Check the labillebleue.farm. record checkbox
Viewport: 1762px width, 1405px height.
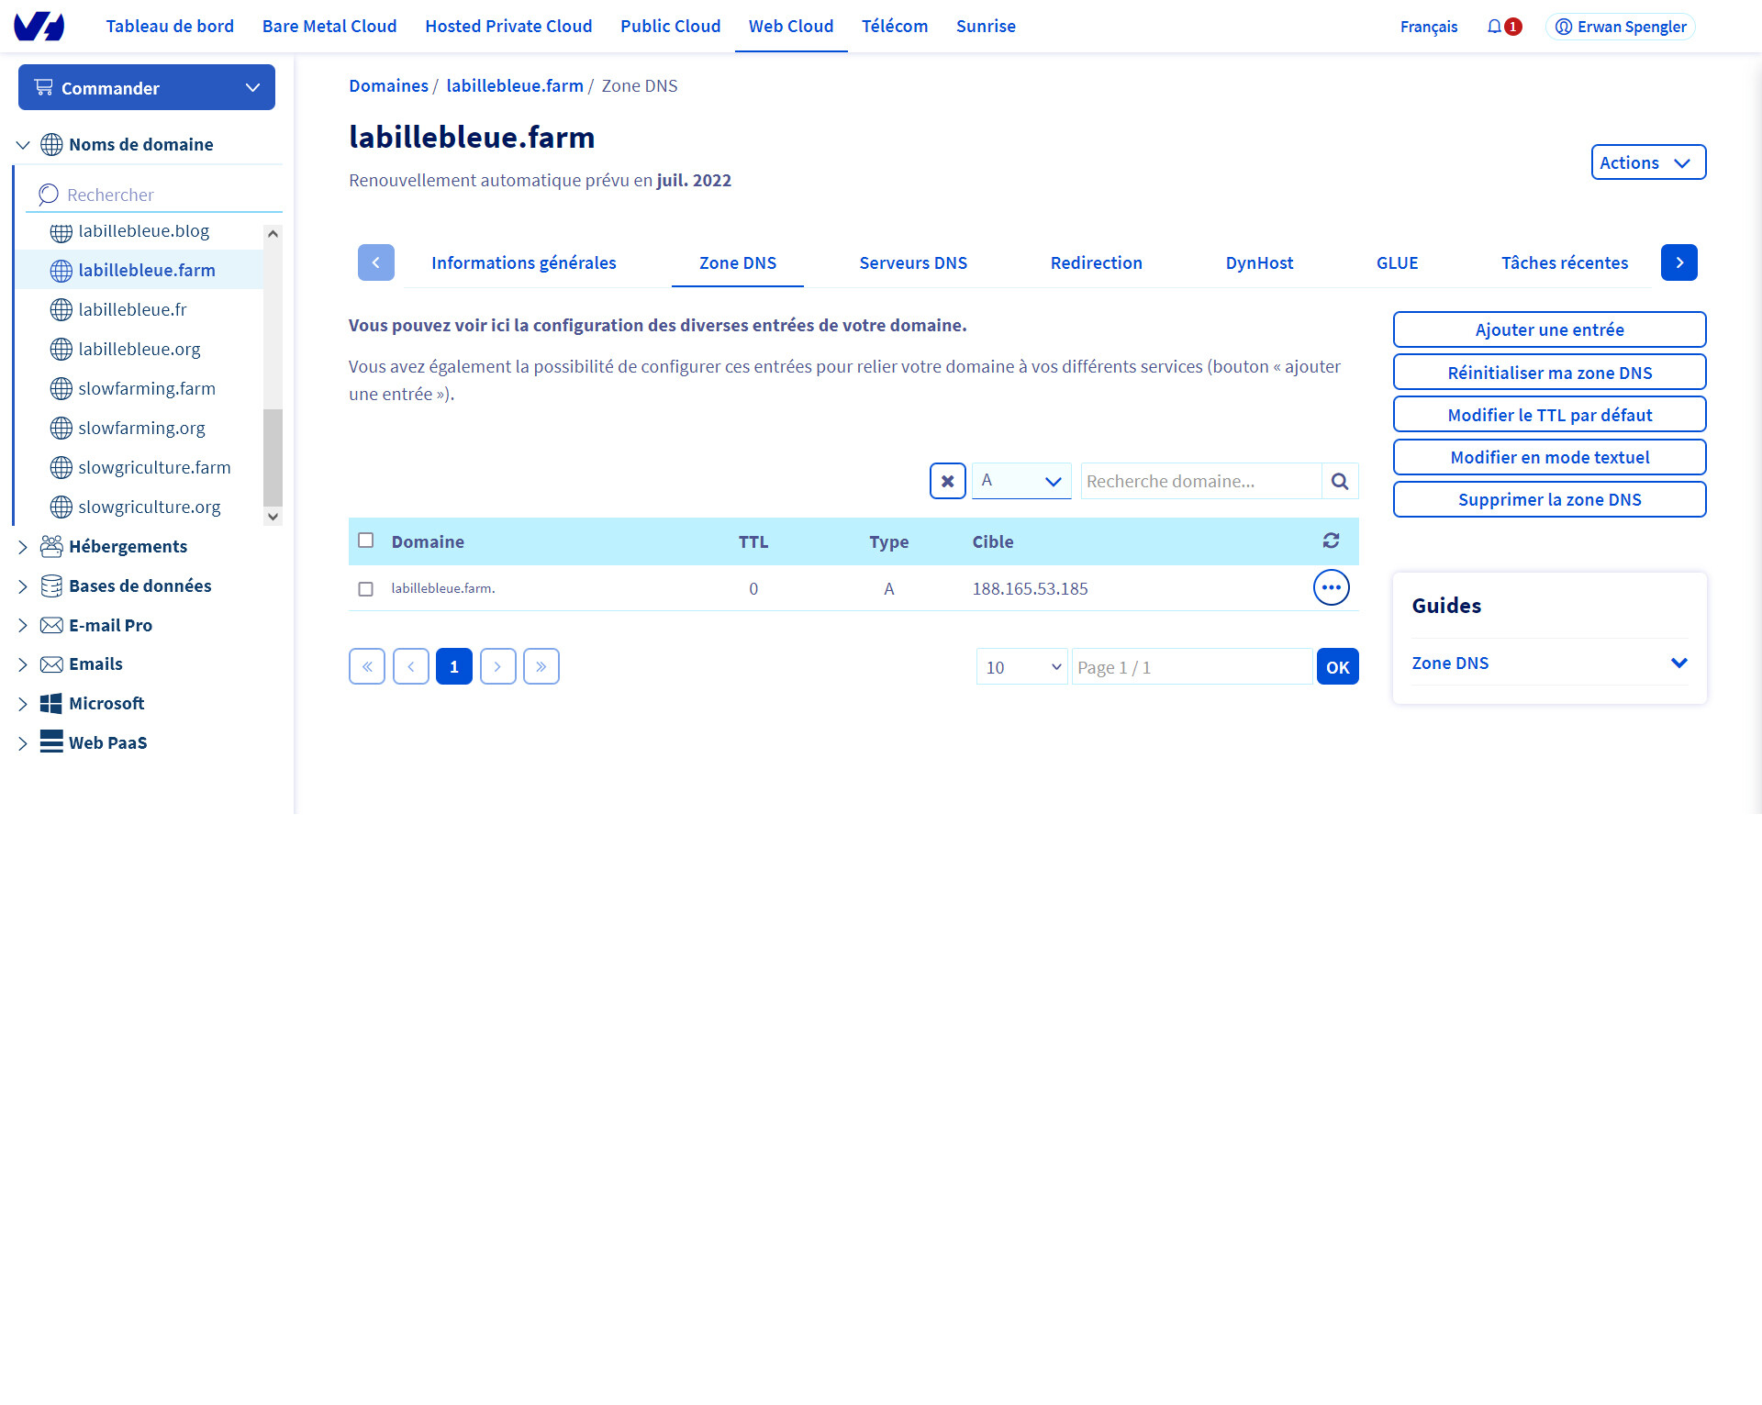pos(366,589)
